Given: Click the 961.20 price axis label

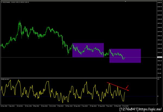Looking at the screenshot, I should click(160, 65).
